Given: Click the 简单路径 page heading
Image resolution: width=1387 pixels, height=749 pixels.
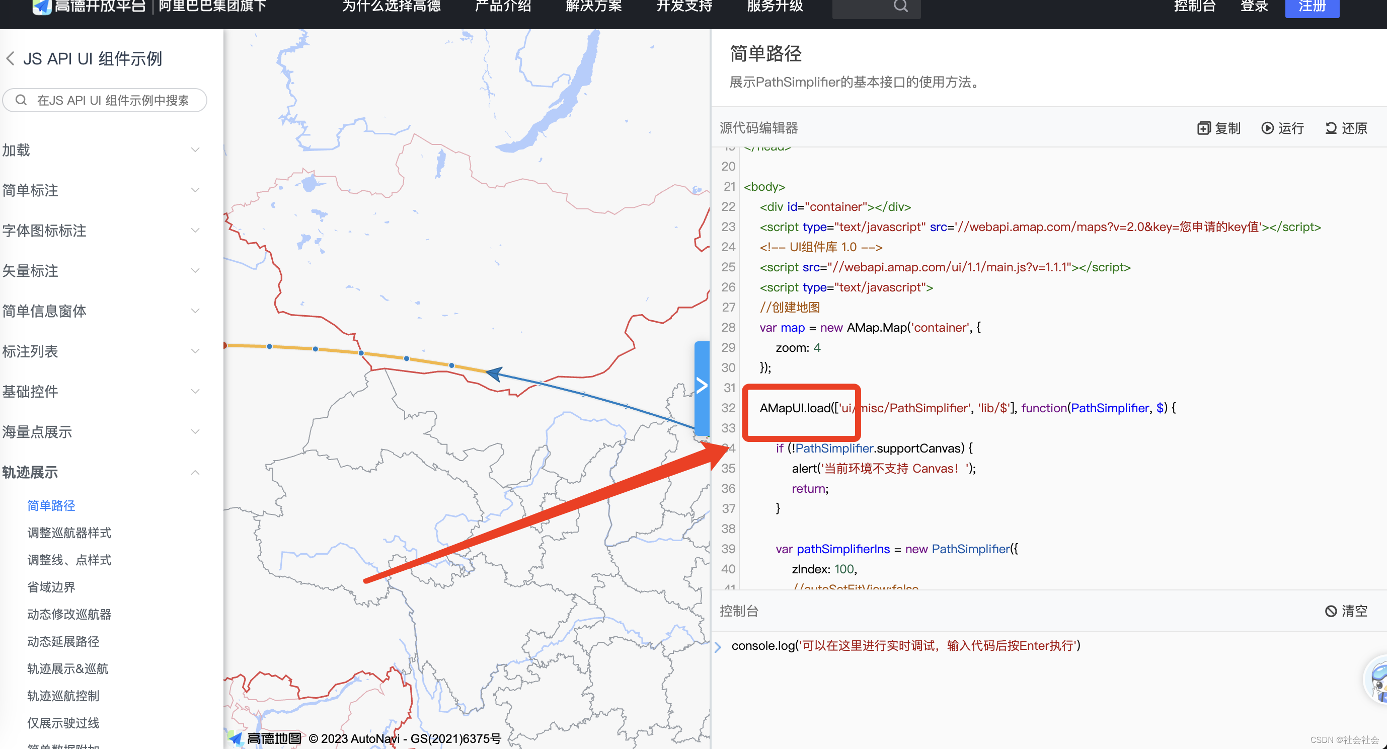Looking at the screenshot, I should pyautogui.click(x=765, y=54).
